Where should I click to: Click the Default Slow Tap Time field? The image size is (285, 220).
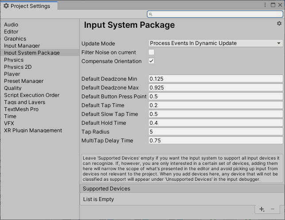216,114
